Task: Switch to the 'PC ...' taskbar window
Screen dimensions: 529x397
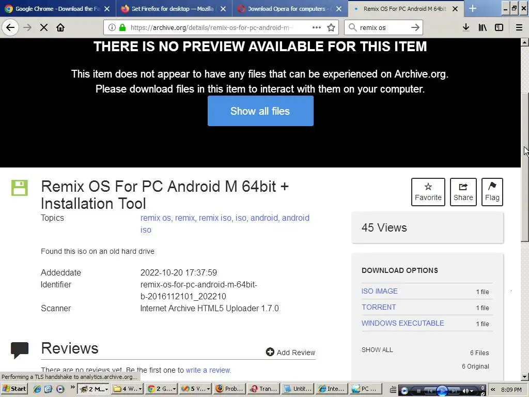Action: (366, 389)
